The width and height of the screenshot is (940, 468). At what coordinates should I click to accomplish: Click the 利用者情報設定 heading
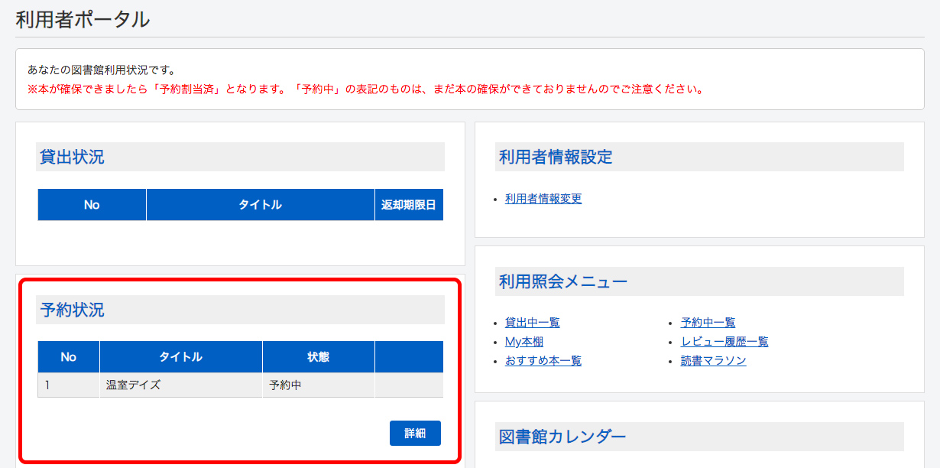(556, 158)
